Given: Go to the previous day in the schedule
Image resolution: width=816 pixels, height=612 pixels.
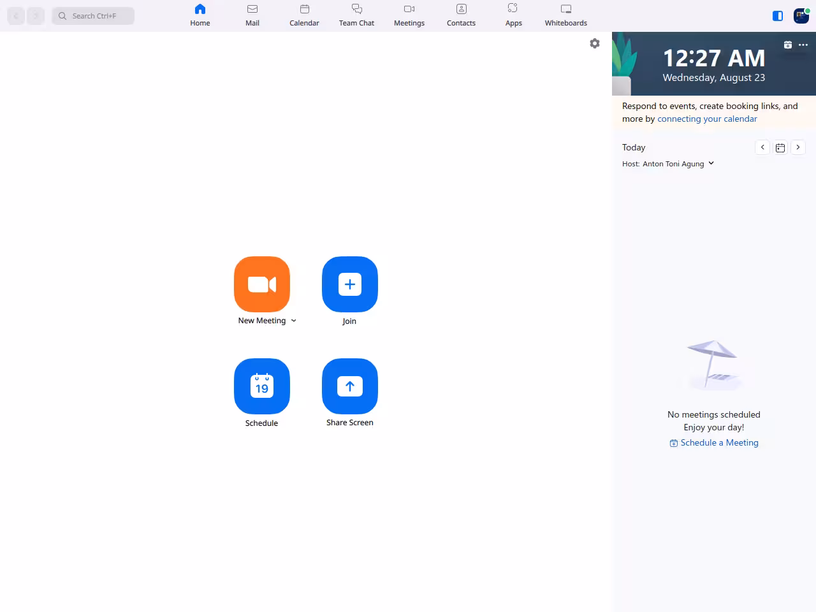Looking at the screenshot, I should (x=762, y=147).
